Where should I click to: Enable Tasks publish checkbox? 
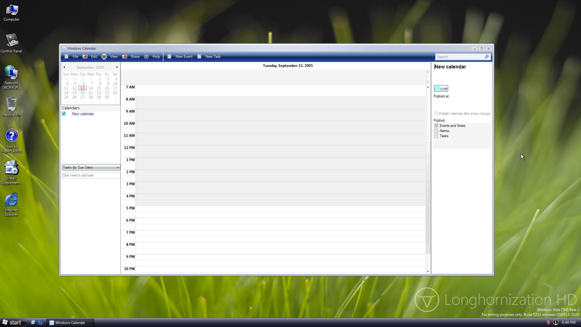(436, 136)
